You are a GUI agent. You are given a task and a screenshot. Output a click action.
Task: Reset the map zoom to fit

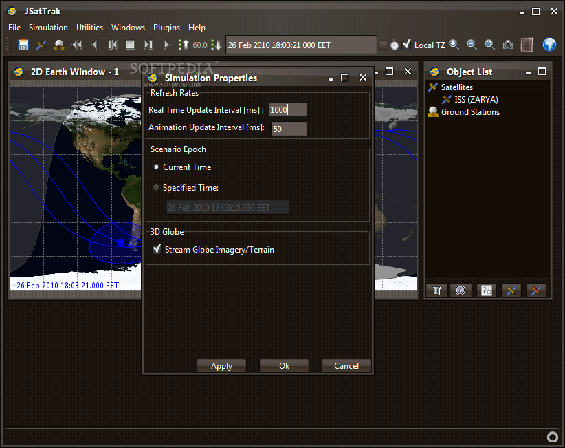pos(489,45)
